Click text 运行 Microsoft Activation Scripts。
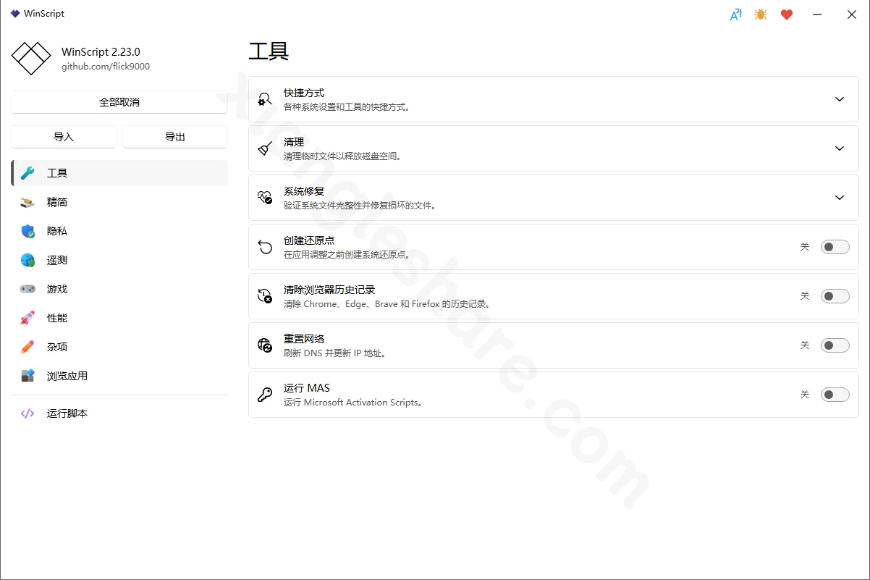Screen dimensions: 870x580 click(353, 403)
